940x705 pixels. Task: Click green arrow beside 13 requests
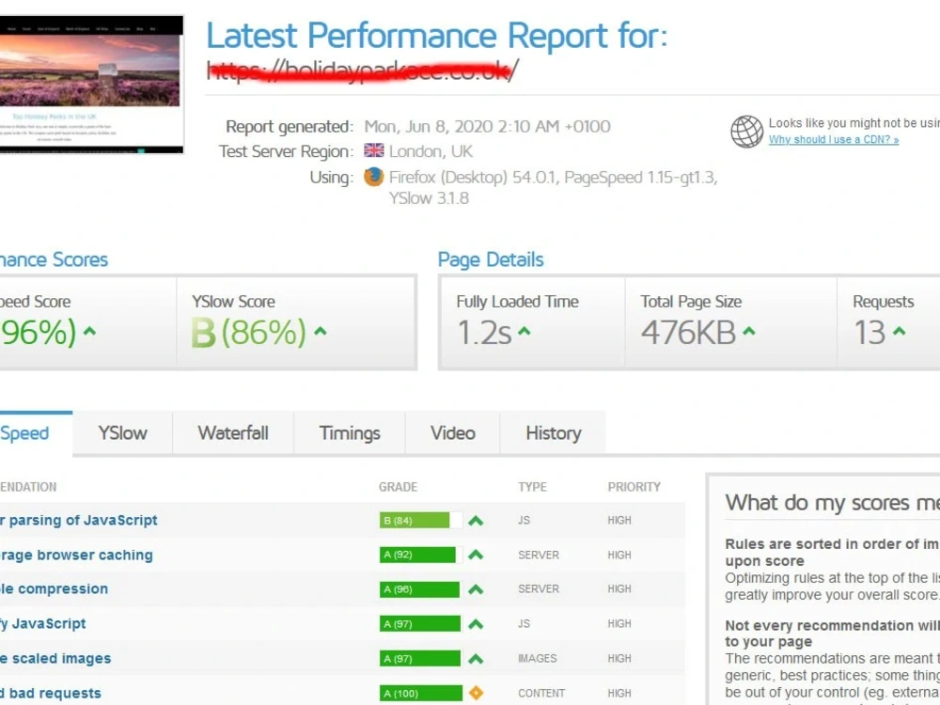pos(899,331)
